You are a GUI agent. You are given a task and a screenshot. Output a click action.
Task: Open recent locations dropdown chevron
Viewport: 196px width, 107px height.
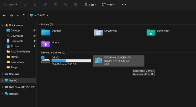coord(18,15)
